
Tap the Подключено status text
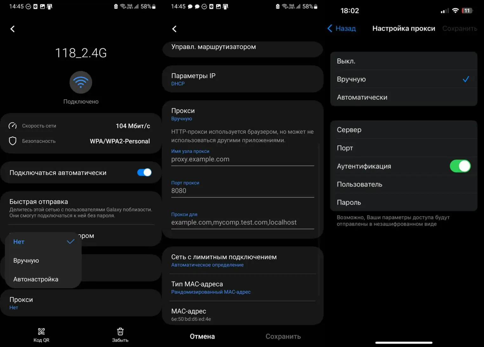tap(81, 101)
